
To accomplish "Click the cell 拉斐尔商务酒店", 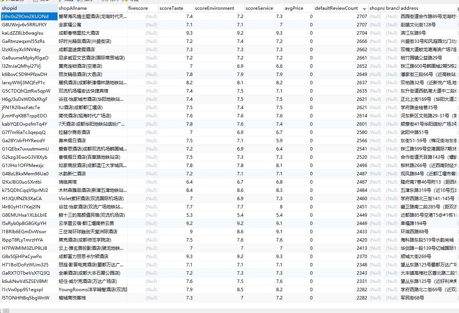I will point(92,132).
